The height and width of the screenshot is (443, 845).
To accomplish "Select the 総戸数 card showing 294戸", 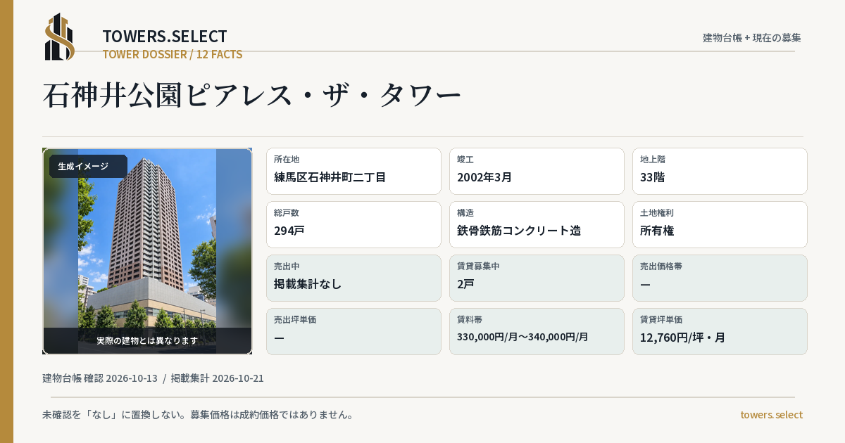I will [353, 224].
